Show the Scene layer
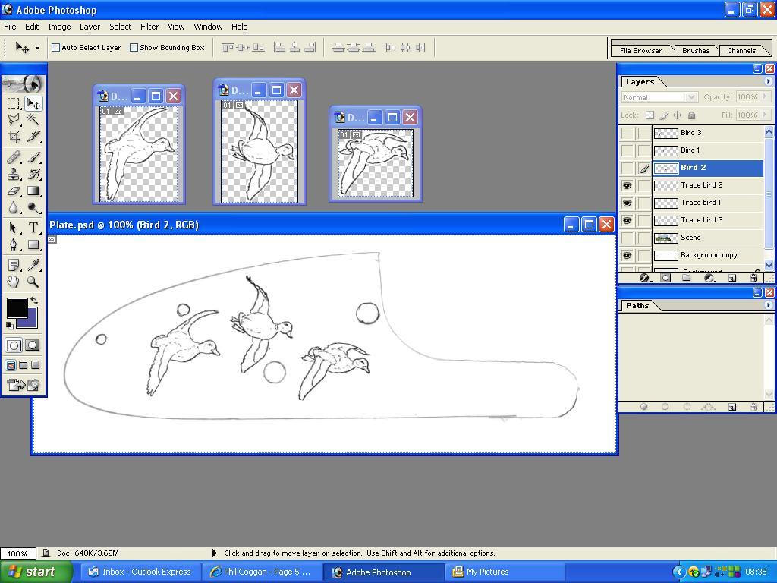The height and width of the screenshot is (583, 777). click(x=628, y=238)
